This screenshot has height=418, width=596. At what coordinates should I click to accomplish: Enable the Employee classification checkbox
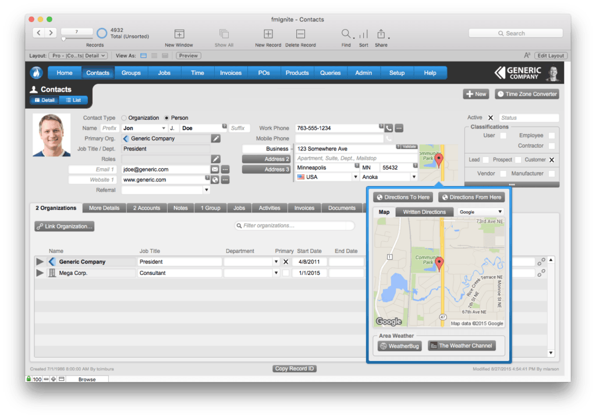click(552, 135)
